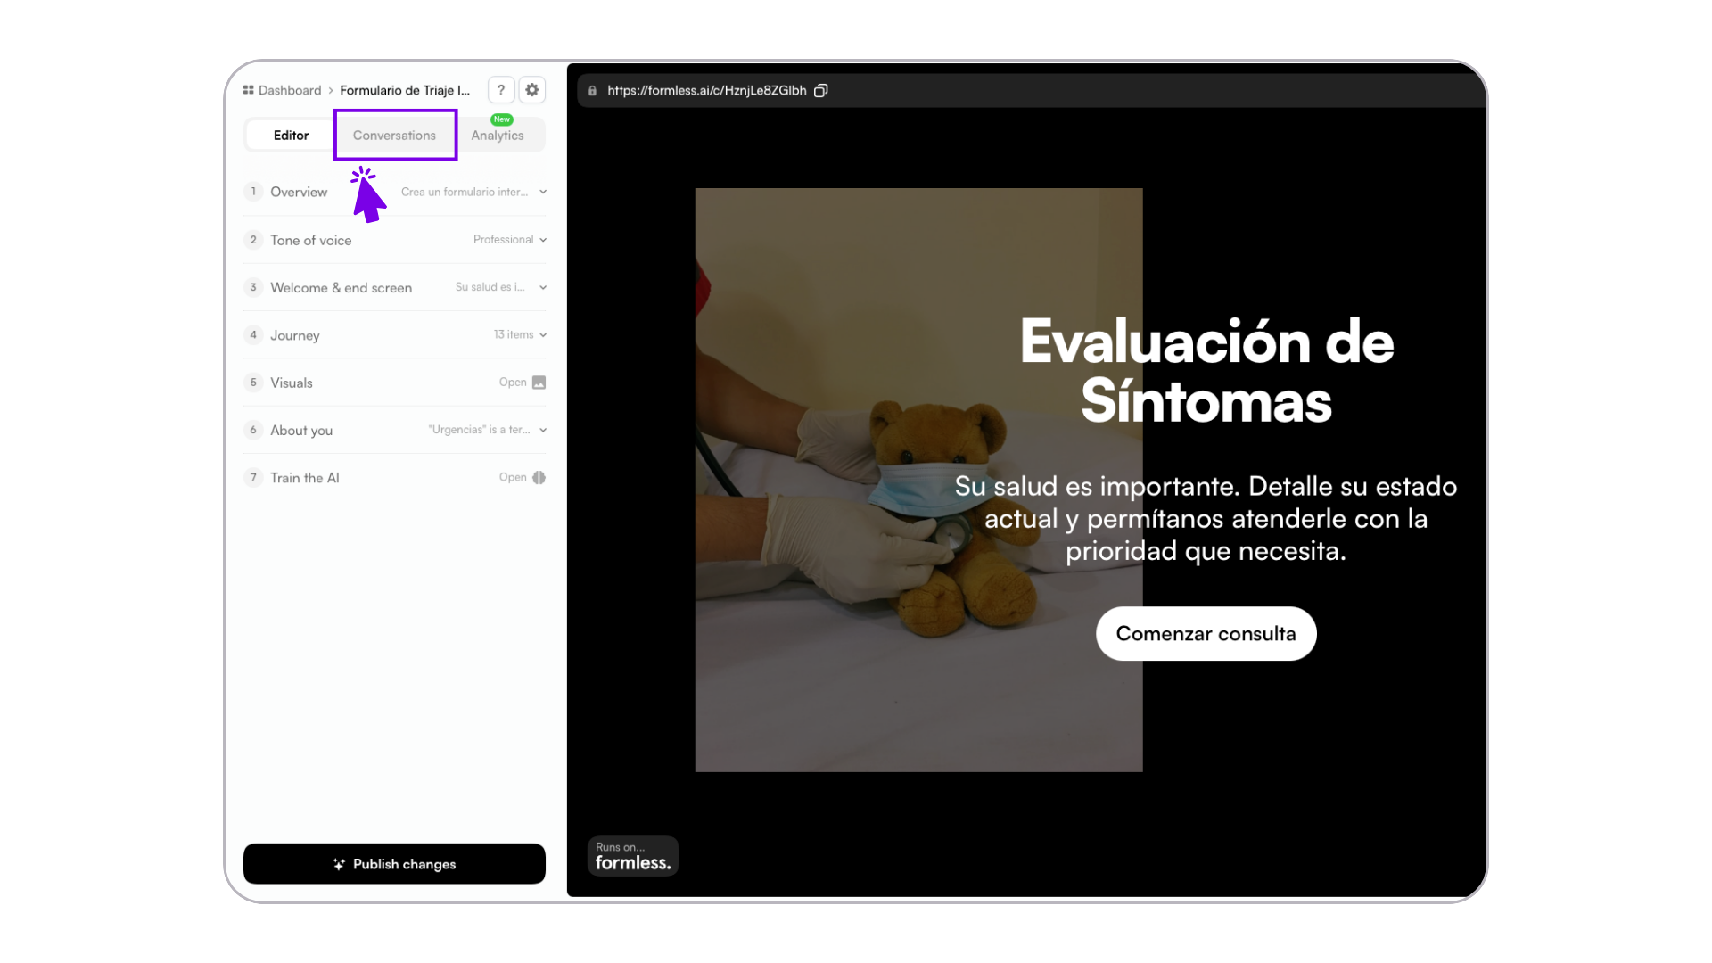Click step number 7 badge for Train the AI

point(253,478)
